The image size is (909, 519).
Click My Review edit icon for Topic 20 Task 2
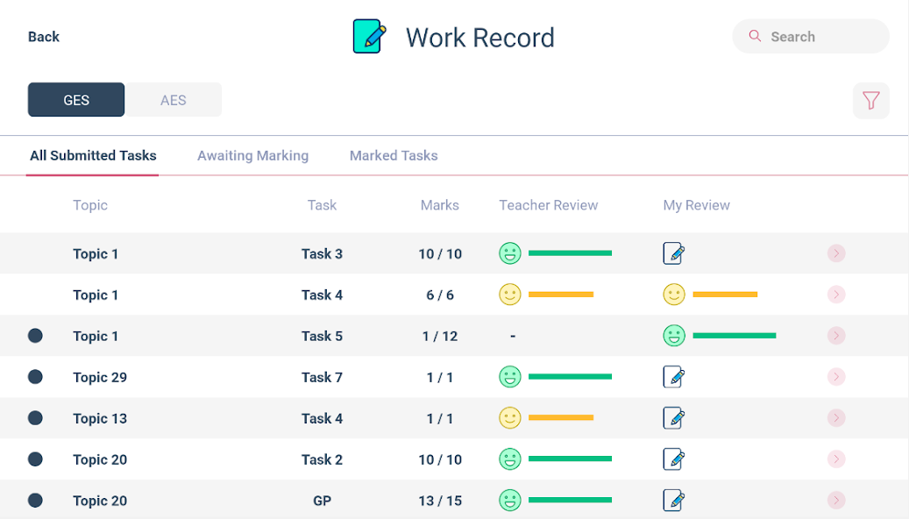coord(673,459)
